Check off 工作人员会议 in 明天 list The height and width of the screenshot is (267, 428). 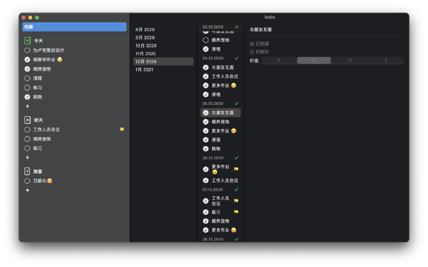(x=27, y=130)
